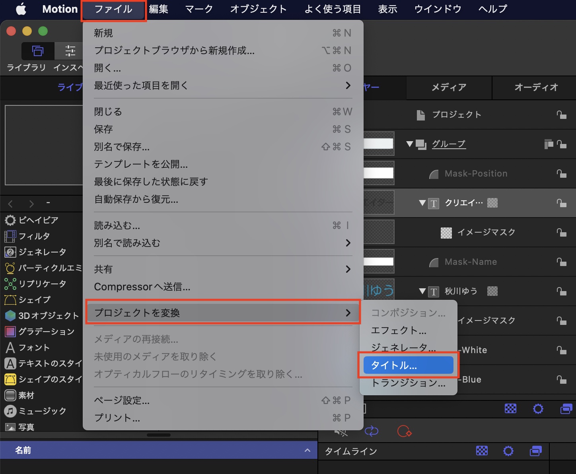The image size is (576, 474).
Task: Select the フォント library category
Action: point(41,348)
